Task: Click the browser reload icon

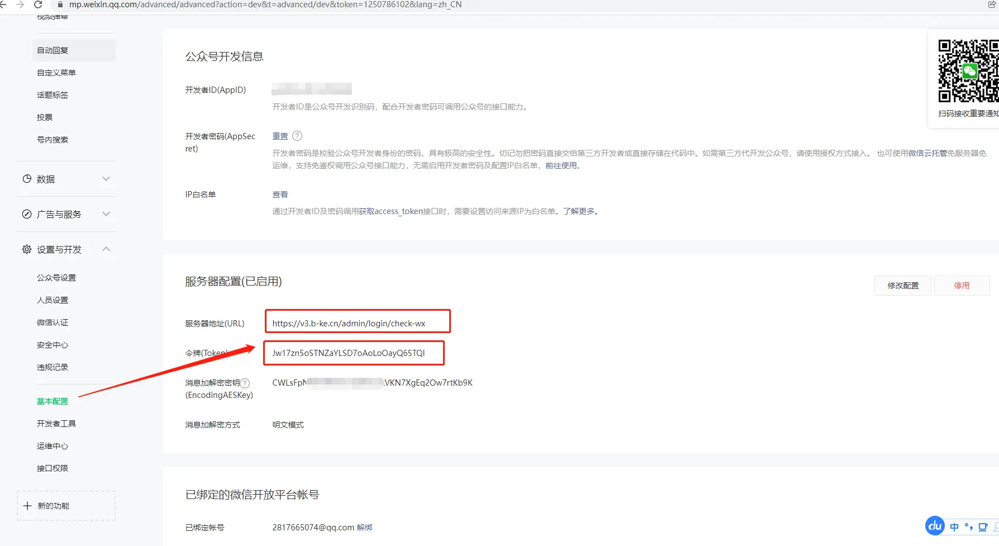Action: coord(38,4)
